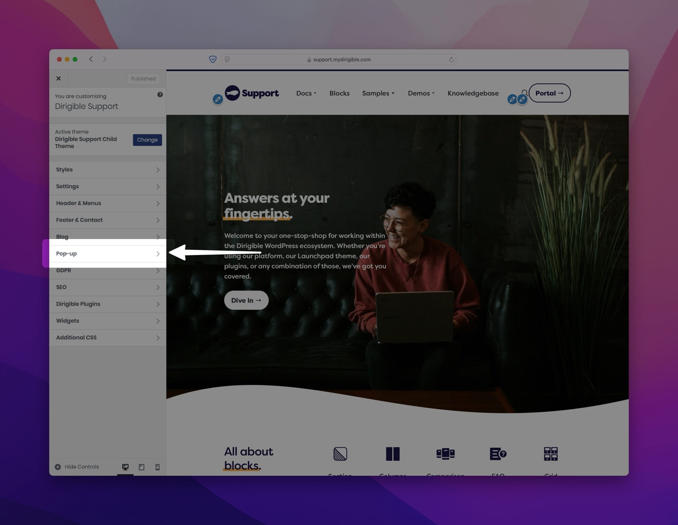
Task: Open the Settings panel
Action: tap(107, 186)
